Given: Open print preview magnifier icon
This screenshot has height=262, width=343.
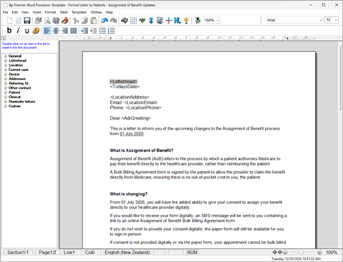Looking at the screenshot, I should point(47,21).
